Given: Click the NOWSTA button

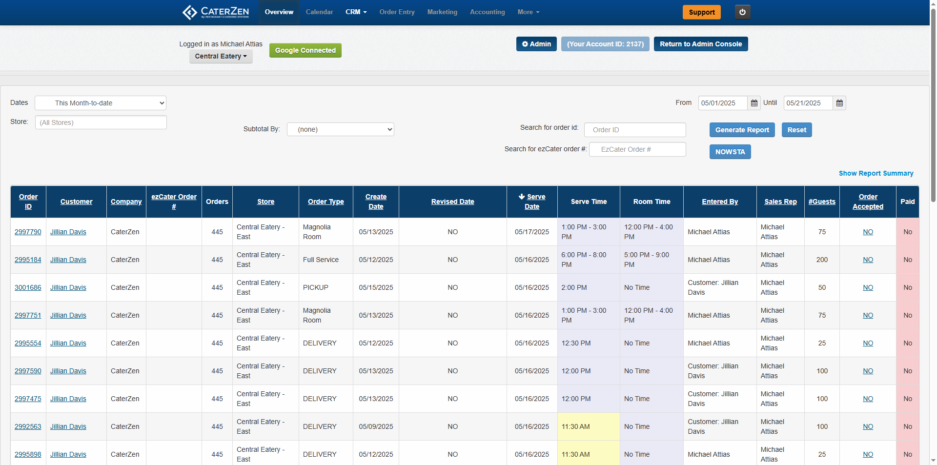Looking at the screenshot, I should point(730,152).
